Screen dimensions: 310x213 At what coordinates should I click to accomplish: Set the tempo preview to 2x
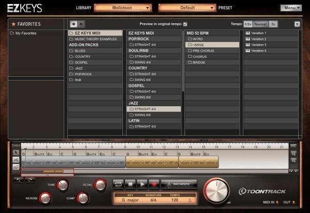[x=274, y=24]
